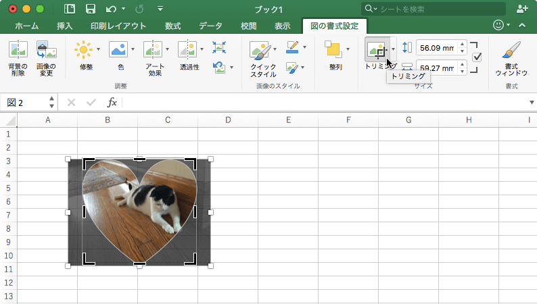The width and height of the screenshot is (537, 304).
Task: Click the Redo icon in title bar
Action: click(x=139, y=9)
